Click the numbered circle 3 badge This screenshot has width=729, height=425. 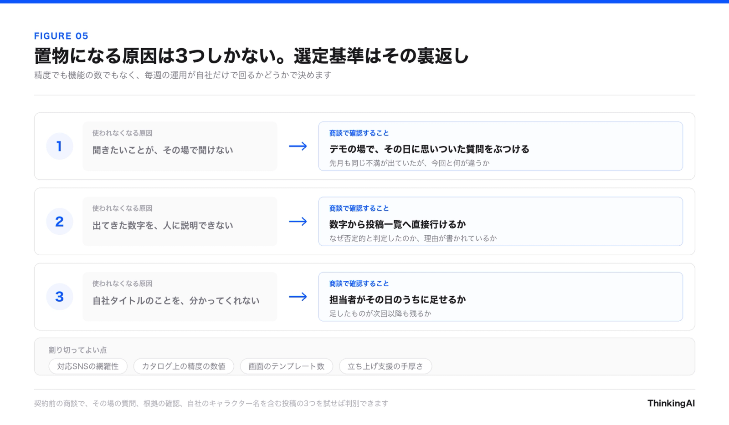[60, 297]
